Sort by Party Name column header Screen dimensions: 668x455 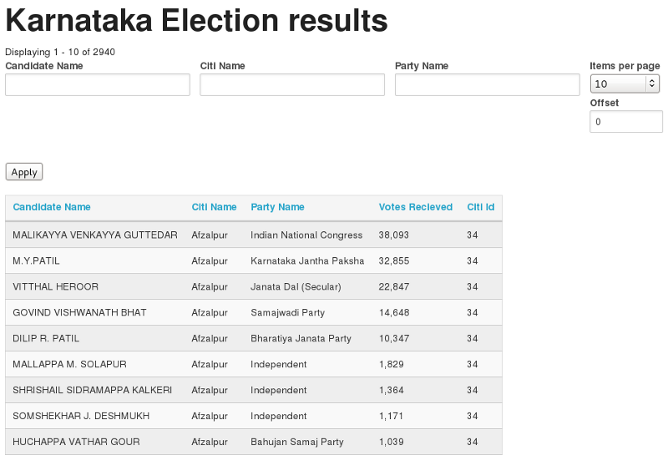[x=277, y=207]
